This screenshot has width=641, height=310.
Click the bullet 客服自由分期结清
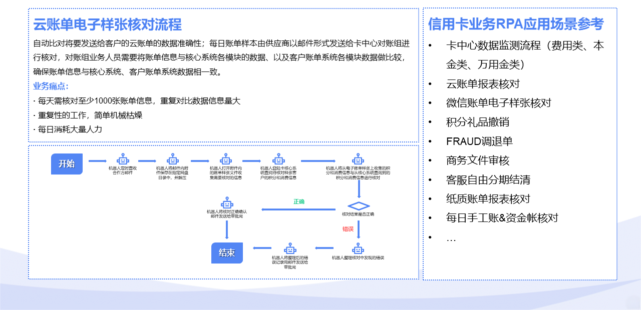tap(488, 179)
